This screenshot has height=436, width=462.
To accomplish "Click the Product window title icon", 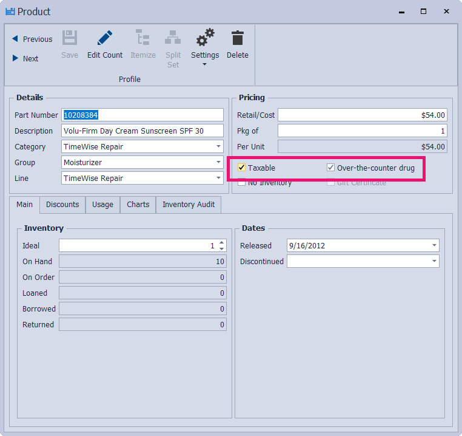I will coord(10,12).
